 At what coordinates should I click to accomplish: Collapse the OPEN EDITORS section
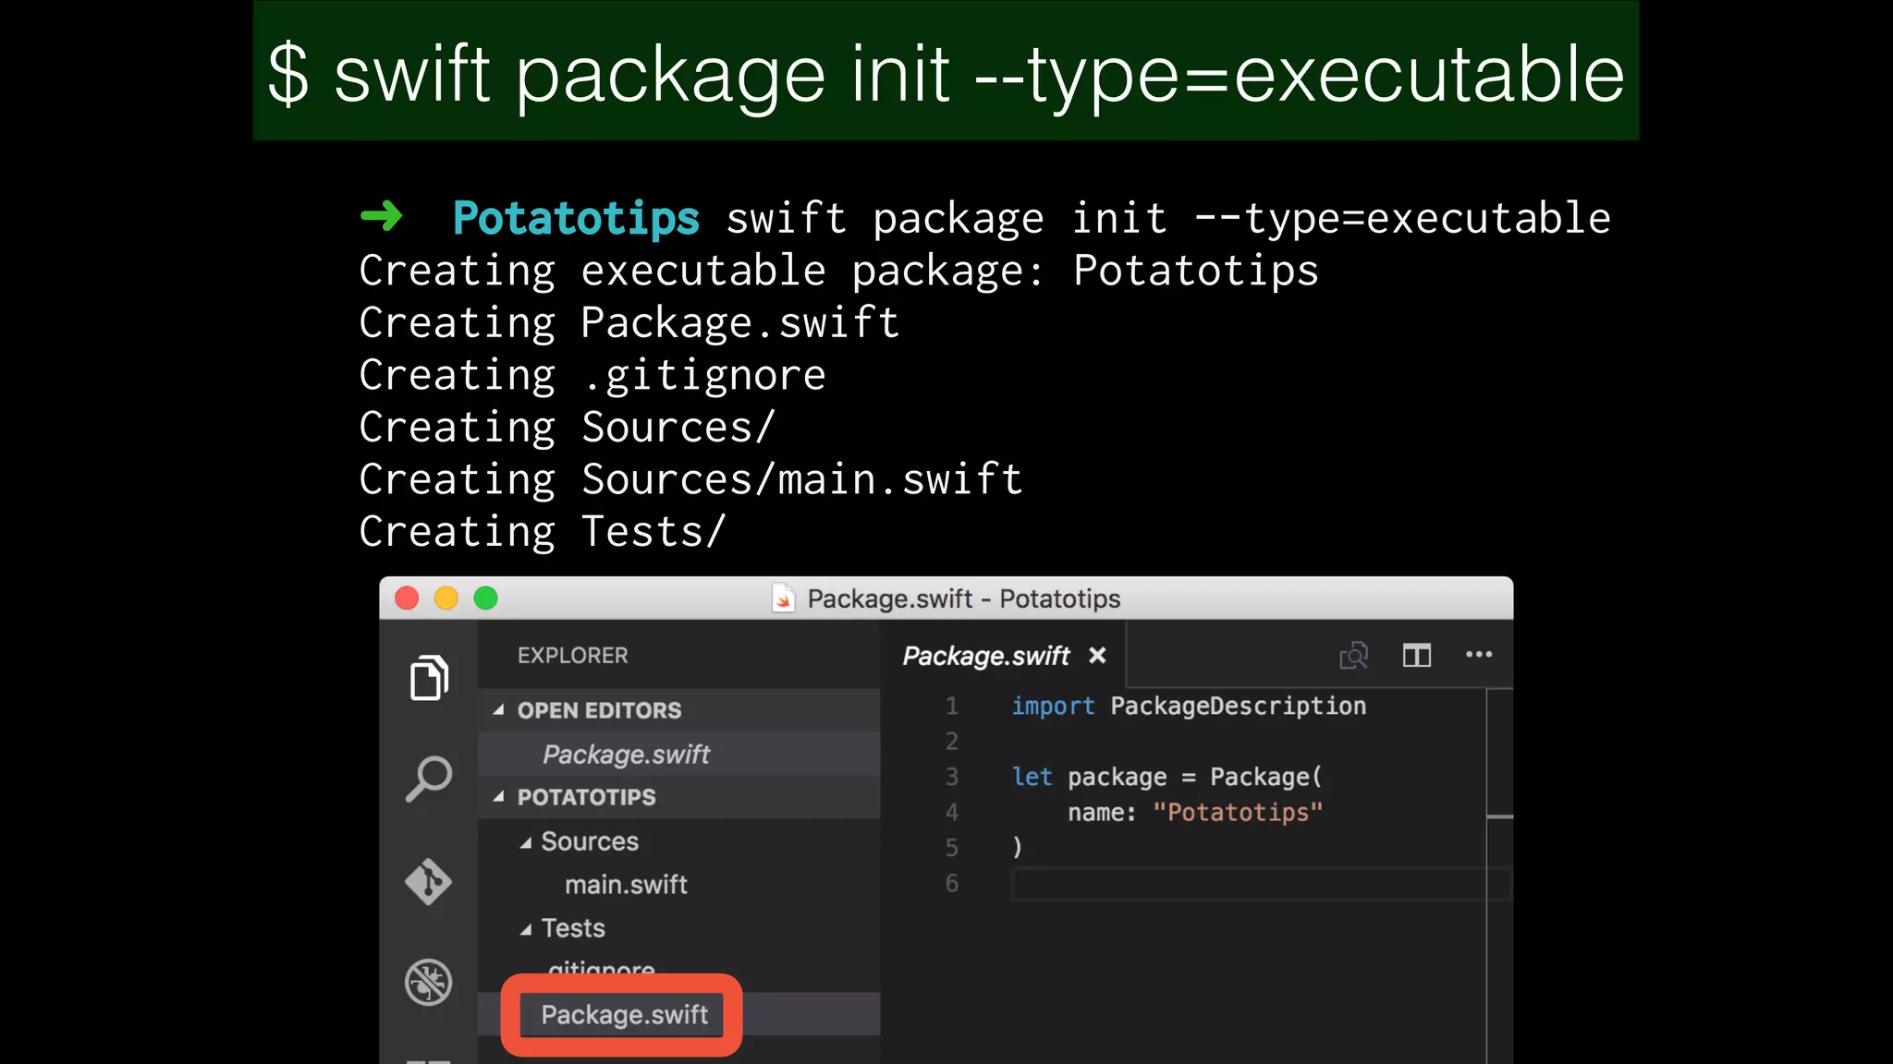coord(499,709)
